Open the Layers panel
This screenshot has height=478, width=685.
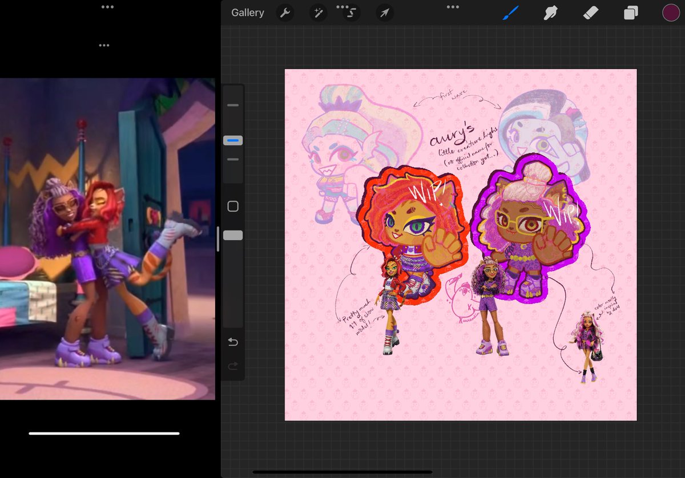pos(631,13)
